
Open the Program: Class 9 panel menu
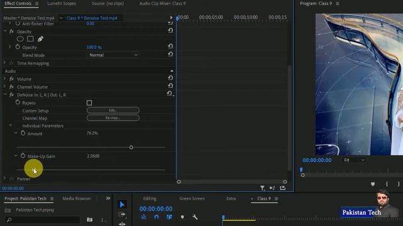[x=338, y=4]
